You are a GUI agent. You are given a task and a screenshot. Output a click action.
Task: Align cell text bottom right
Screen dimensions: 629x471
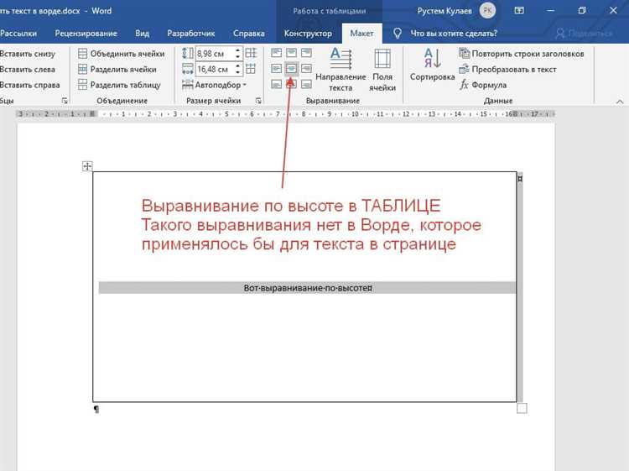306,84
